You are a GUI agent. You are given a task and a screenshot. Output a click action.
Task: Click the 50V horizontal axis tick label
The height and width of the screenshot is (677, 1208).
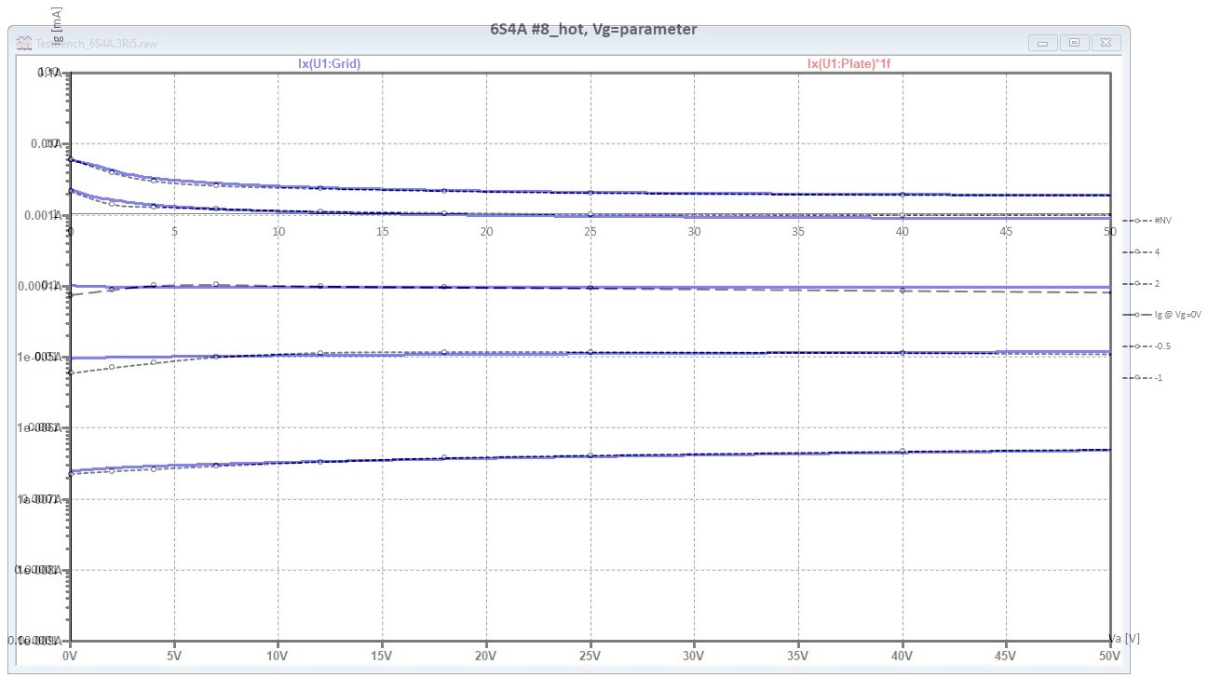pos(1109,655)
